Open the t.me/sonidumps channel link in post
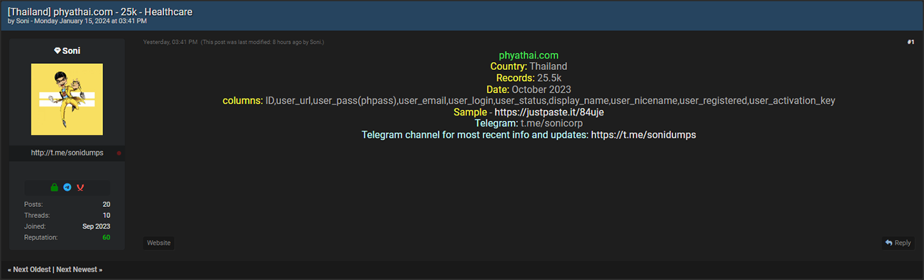The image size is (924, 280). pyautogui.click(x=643, y=135)
